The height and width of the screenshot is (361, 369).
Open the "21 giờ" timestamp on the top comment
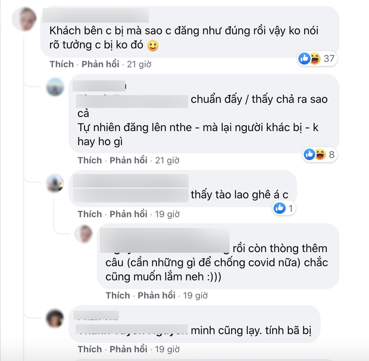point(140,64)
